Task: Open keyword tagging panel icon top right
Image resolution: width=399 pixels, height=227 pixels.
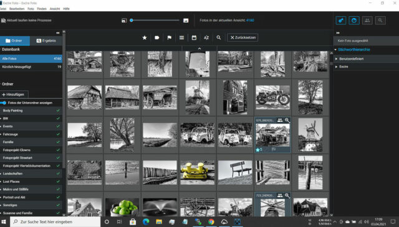Action: pyautogui.click(x=341, y=21)
